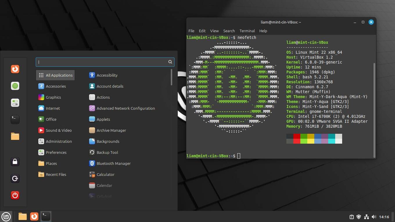
Task: Open the Search menu in the terminal window
Action: pos(229,31)
